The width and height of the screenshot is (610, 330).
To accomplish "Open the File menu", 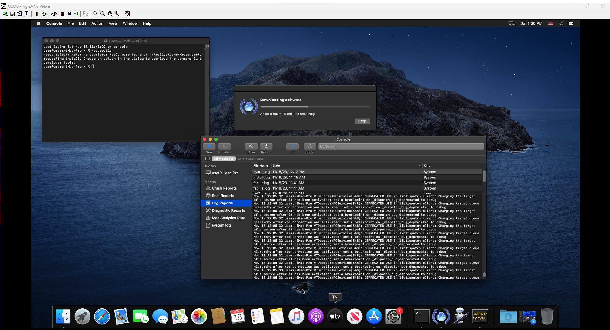I will [x=70, y=23].
